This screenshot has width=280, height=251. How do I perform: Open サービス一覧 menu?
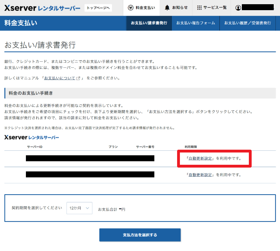point(212,8)
